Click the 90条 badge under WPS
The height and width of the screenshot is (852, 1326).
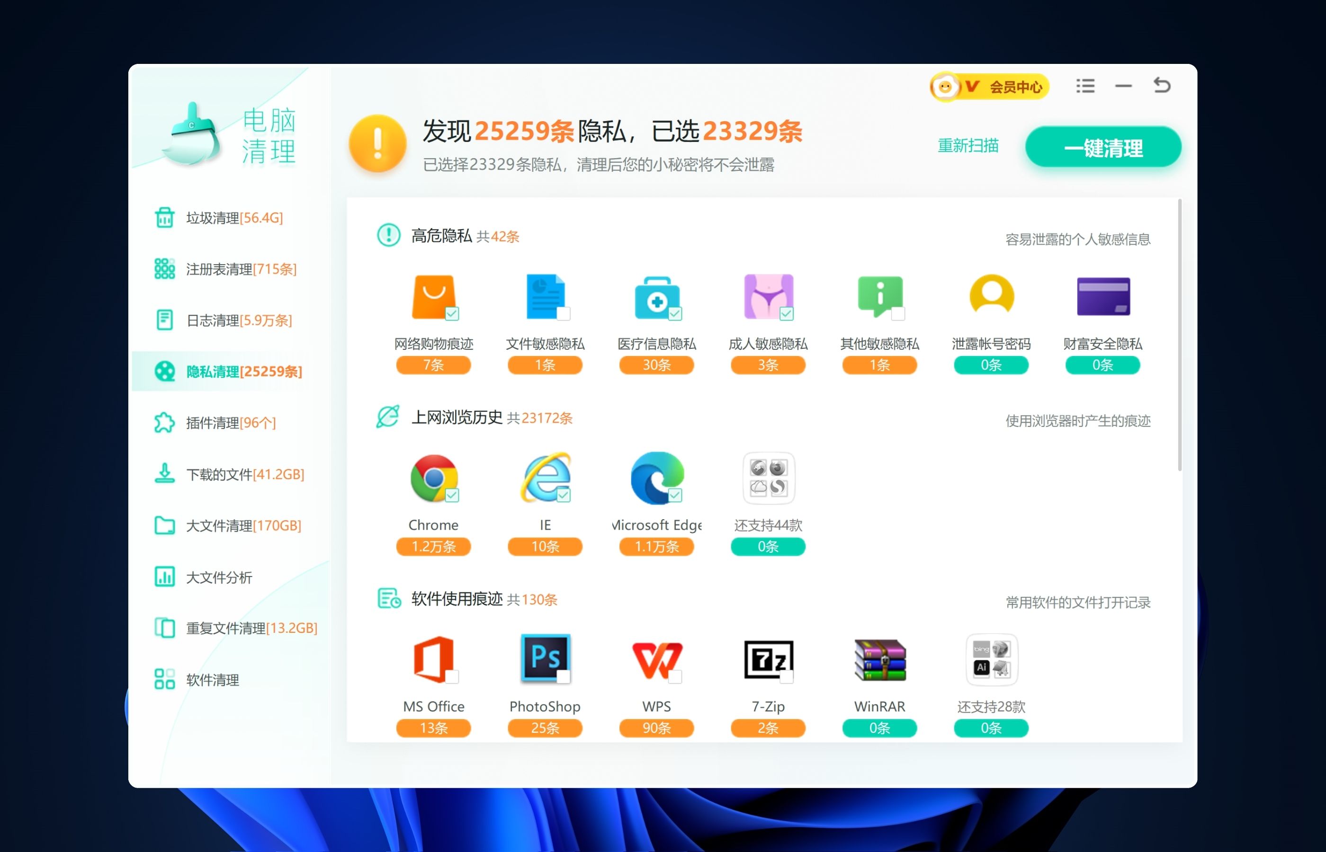click(657, 728)
